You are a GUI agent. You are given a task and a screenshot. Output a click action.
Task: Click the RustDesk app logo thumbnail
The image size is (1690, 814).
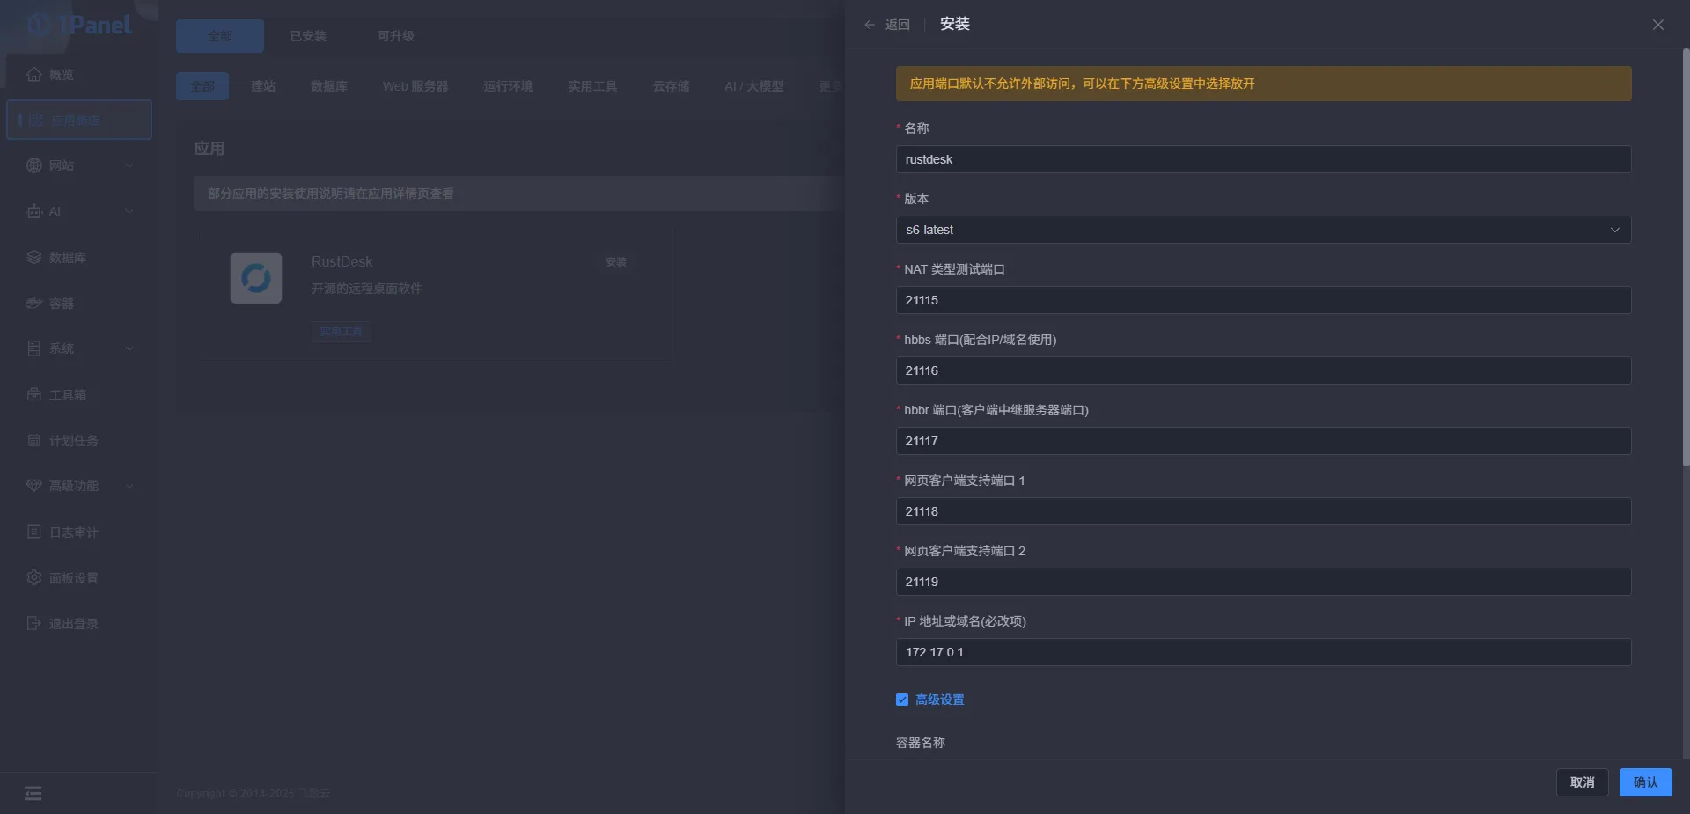pyautogui.click(x=256, y=278)
